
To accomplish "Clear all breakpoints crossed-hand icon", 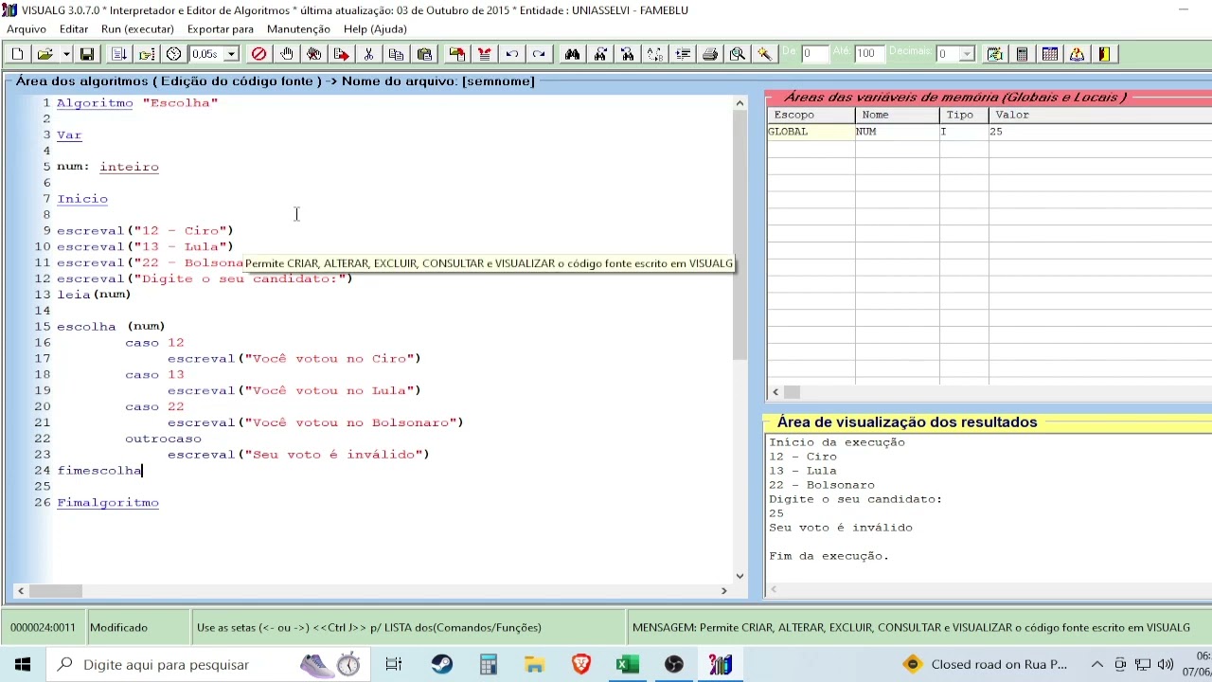I will [313, 54].
